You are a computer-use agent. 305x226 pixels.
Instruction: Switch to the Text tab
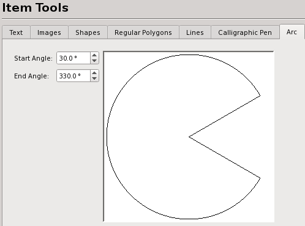click(x=16, y=32)
